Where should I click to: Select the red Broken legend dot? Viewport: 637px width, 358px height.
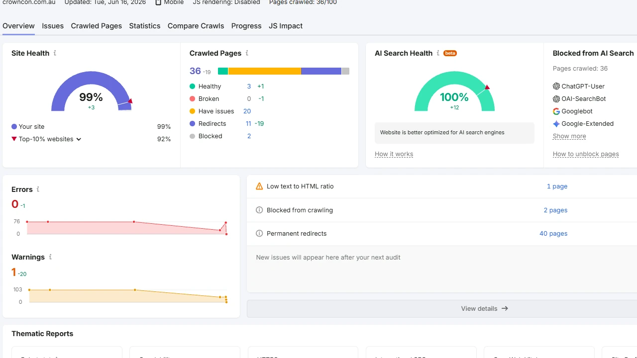(193, 98)
